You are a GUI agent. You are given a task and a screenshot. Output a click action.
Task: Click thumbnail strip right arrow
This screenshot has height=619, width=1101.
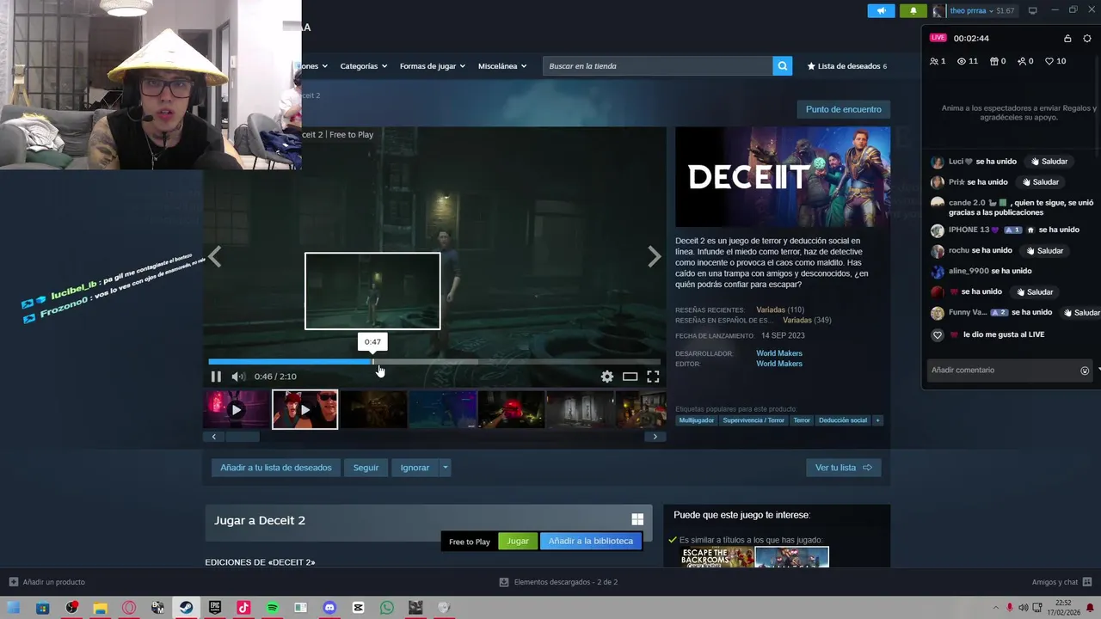(x=655, y=437)
